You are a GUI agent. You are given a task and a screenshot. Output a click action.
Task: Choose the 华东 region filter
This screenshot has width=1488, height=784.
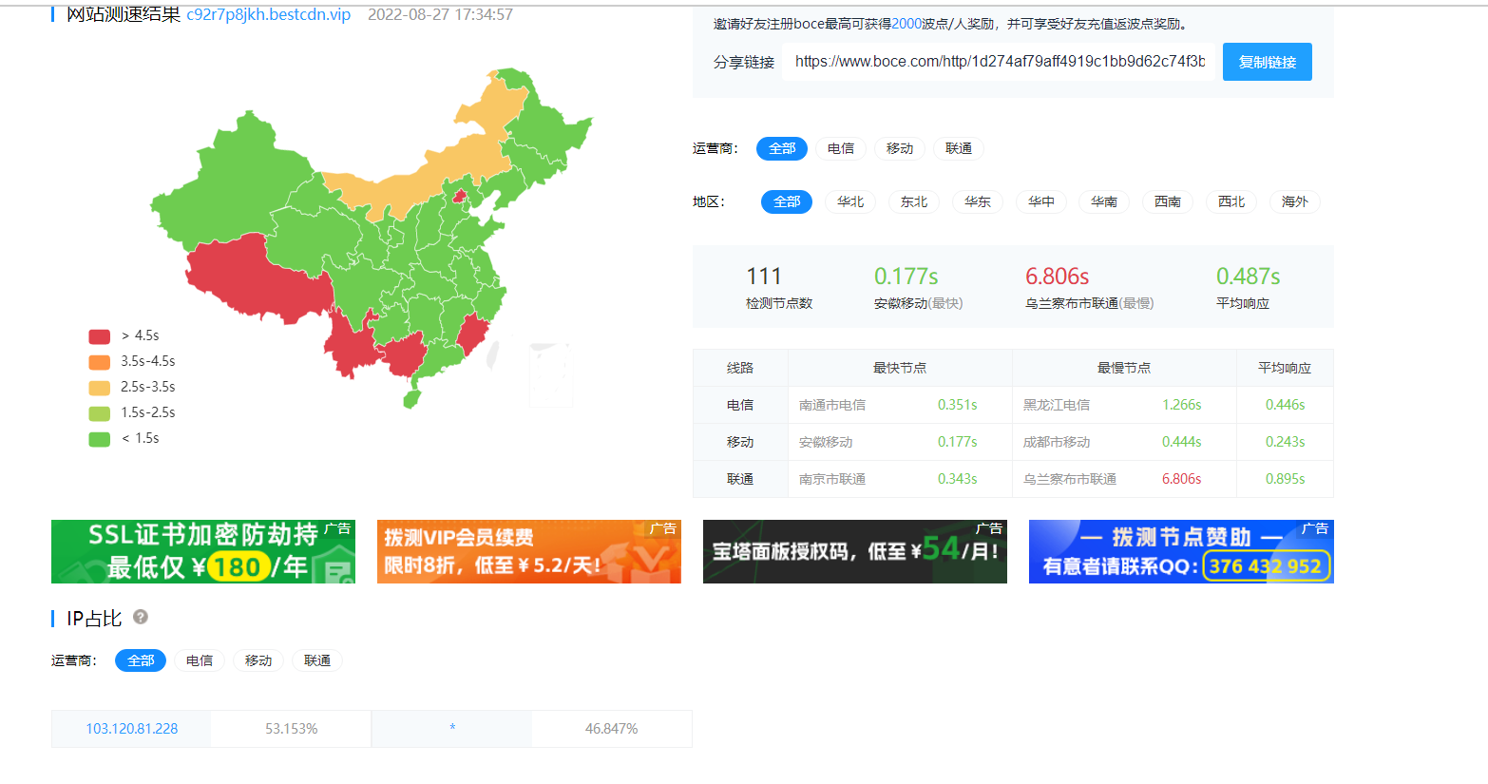pyautogui.click(x=977, y=202)
